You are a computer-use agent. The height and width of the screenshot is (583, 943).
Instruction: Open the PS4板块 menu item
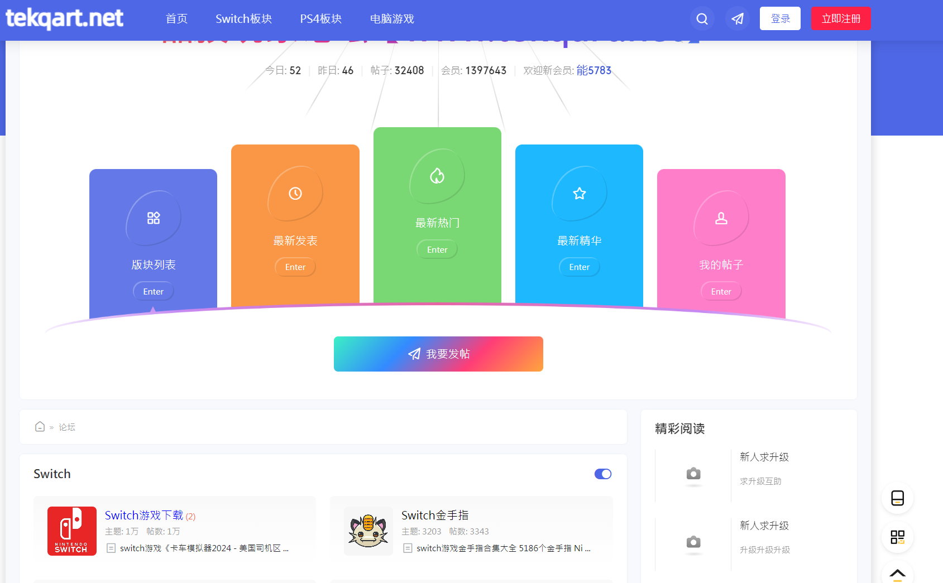[x=320, y=19]
